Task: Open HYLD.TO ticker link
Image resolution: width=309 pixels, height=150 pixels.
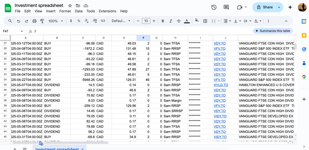Action: [221, 85]
